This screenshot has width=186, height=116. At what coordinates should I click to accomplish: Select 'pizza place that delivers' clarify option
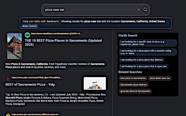pos(142,60)
